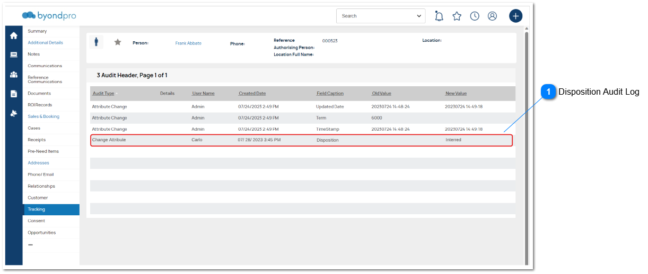
Task: Open Reference Communications menu item
Action: tap(45, 79)
